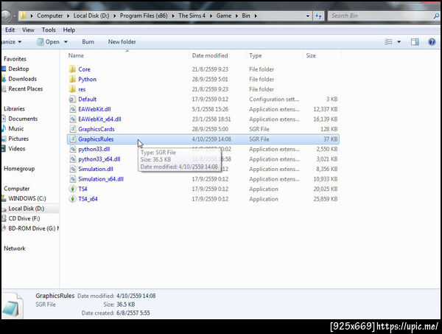Open the Help menu
Image resolution: width=442 pixels, height=334 pixels.
coord(69,30)
